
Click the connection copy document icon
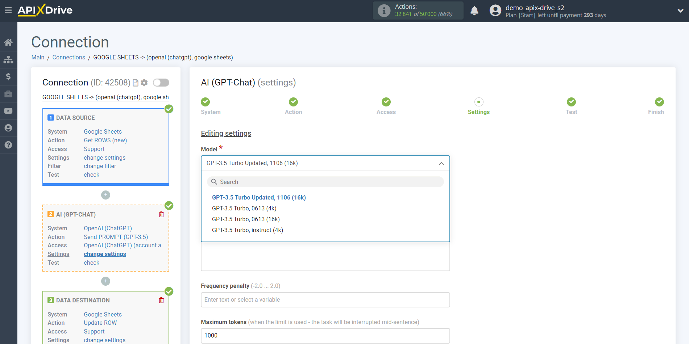[136, 83]
